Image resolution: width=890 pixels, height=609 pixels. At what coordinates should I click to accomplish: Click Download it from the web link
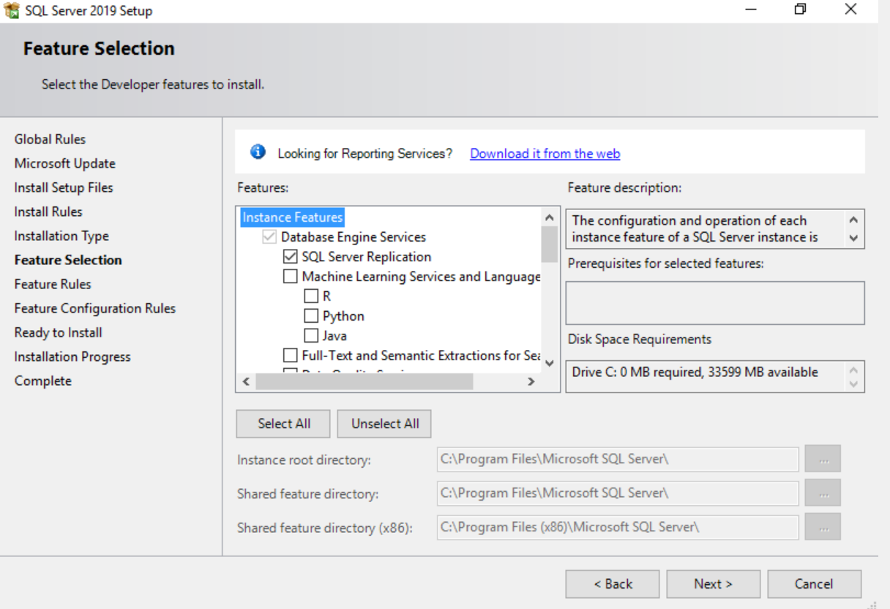point(545,154)
